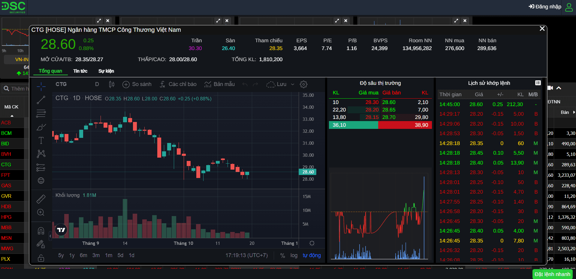Toggle tự động auto scale
Viewport: 576px width, 279px height.
pyautogui.click(x=312, y=255)
